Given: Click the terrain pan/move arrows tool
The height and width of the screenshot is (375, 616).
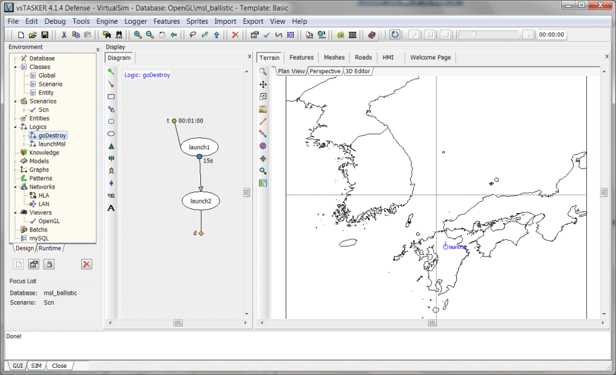Looking at the screenshot, I should pyautogui.click(x=263, y=85).
